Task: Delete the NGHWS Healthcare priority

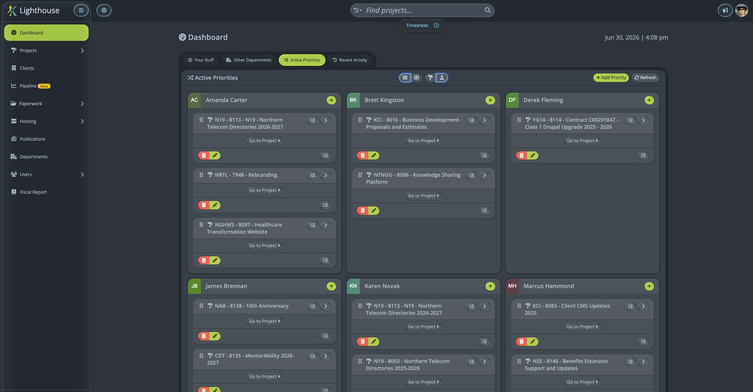Action: point(204,260)
